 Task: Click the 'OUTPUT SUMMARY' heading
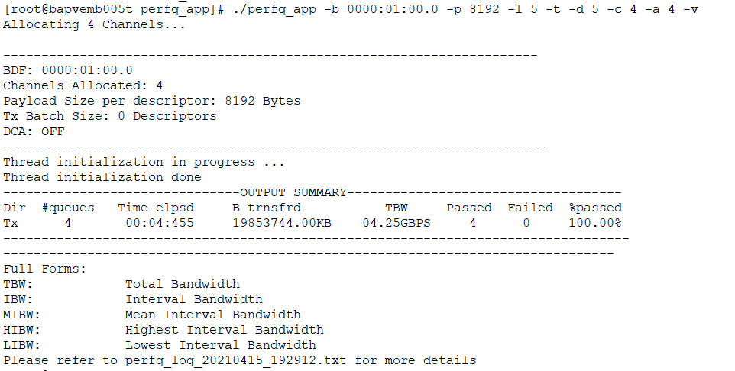pyautogui.click(x=293, y=192)
